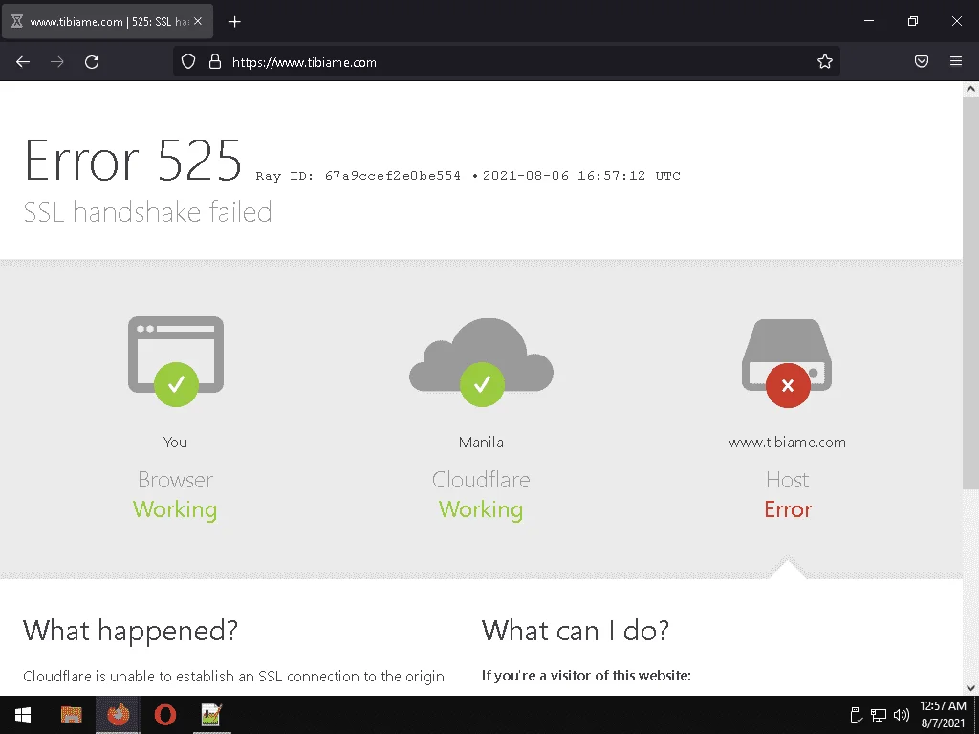Open the Save to Pocket icon
This screenshot has width=979, height=734.
click(922, 61)
